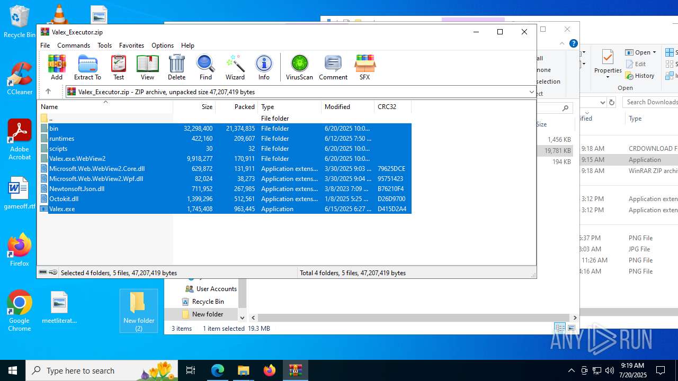The width and height of the screenshot is (678, 381).
Task: Select Recycle Bin in Explorer navigation pane
Action: click(202, 302)
